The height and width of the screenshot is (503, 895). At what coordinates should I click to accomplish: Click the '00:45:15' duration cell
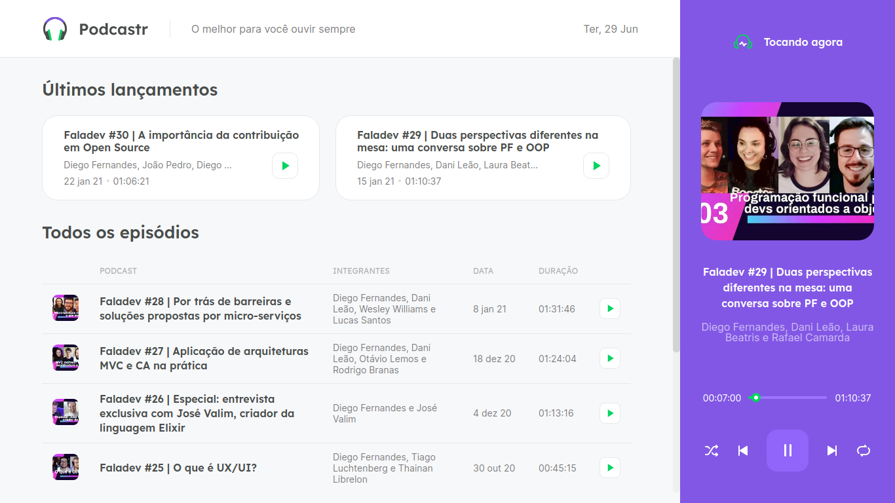tap(558, 468)
